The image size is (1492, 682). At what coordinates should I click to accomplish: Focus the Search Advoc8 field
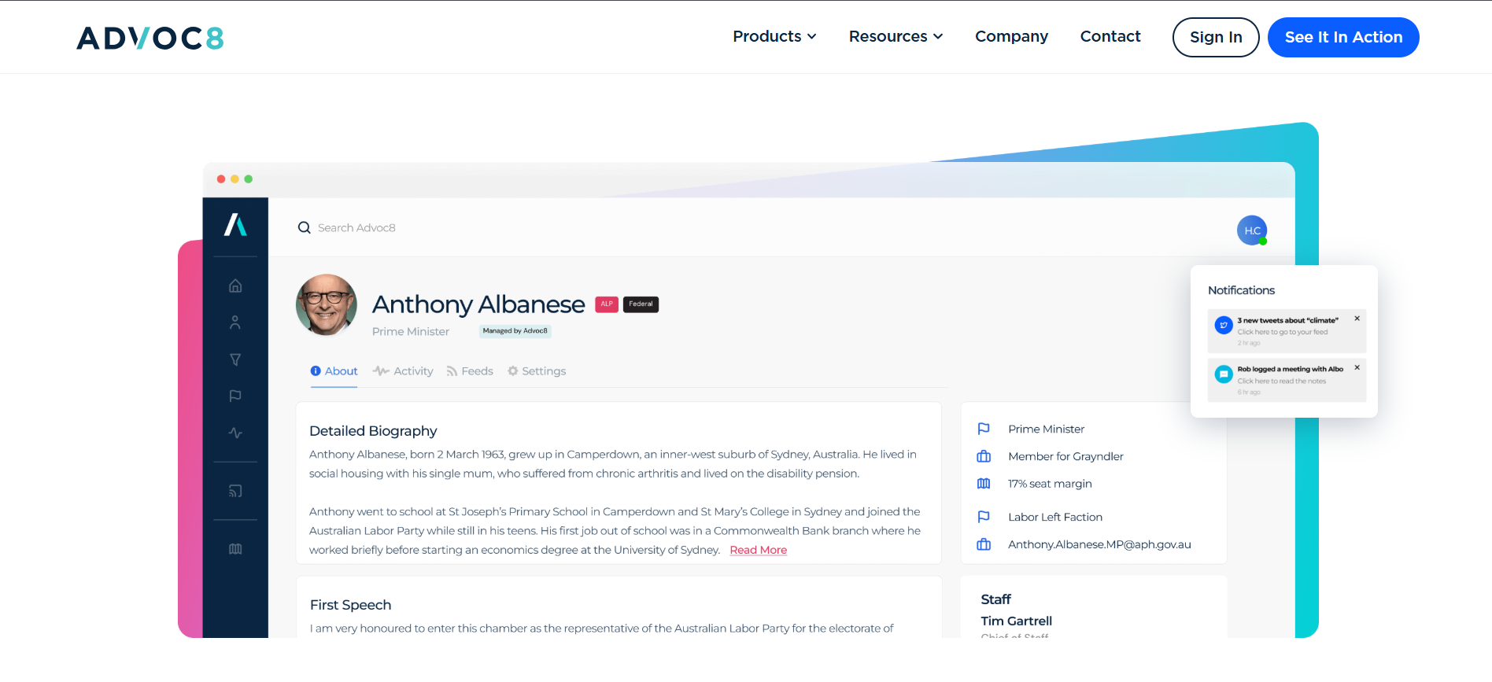pos(356,227)
